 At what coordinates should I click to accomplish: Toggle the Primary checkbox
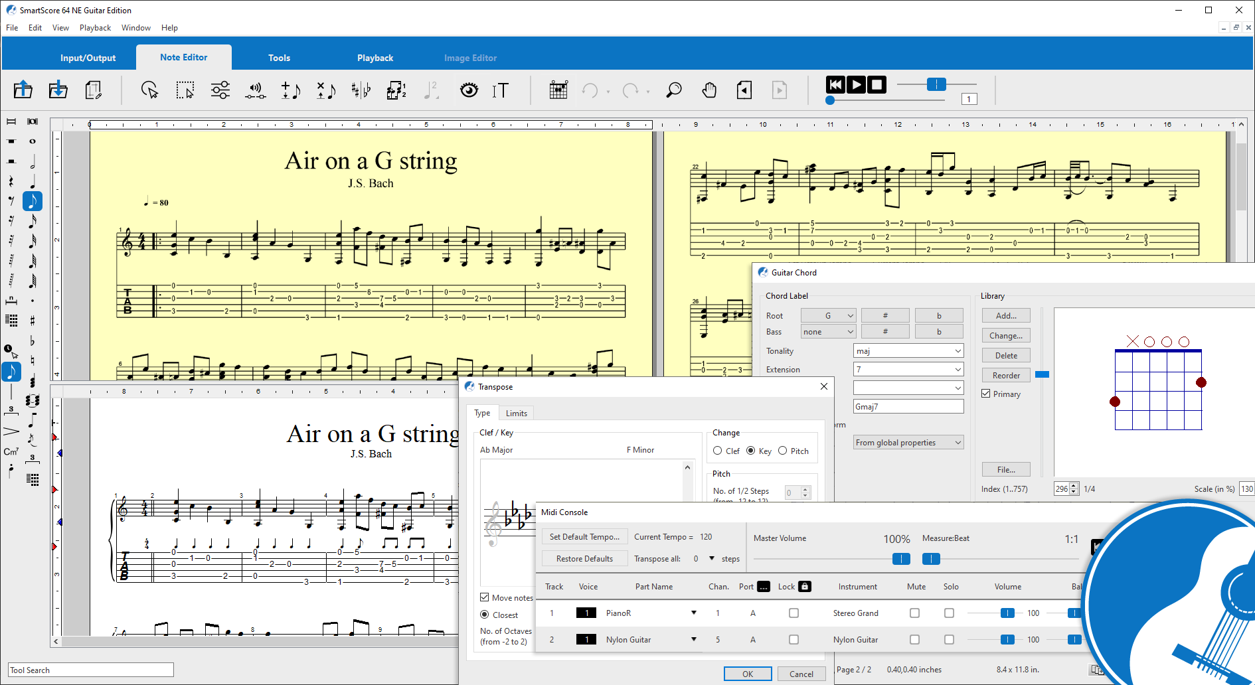pos(986,394)
